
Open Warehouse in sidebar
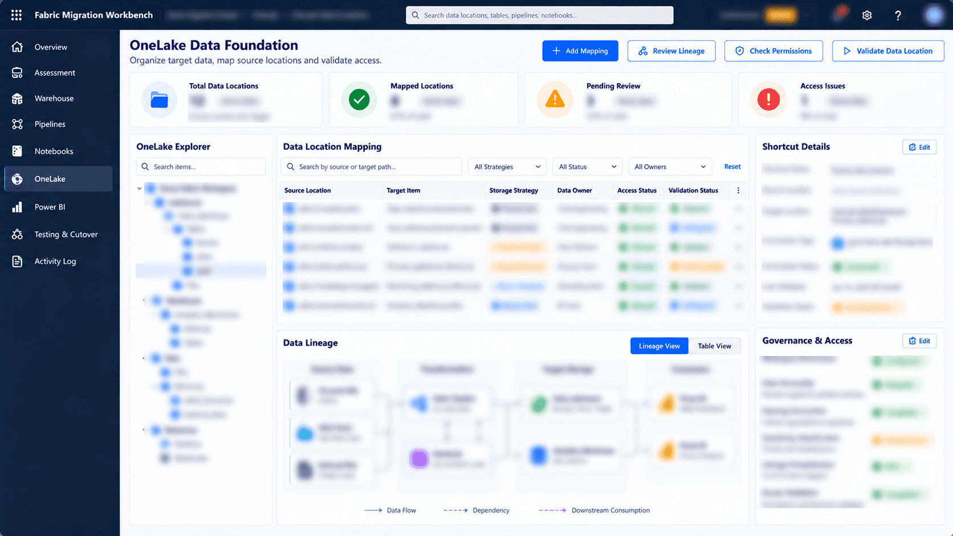point(58,99)
